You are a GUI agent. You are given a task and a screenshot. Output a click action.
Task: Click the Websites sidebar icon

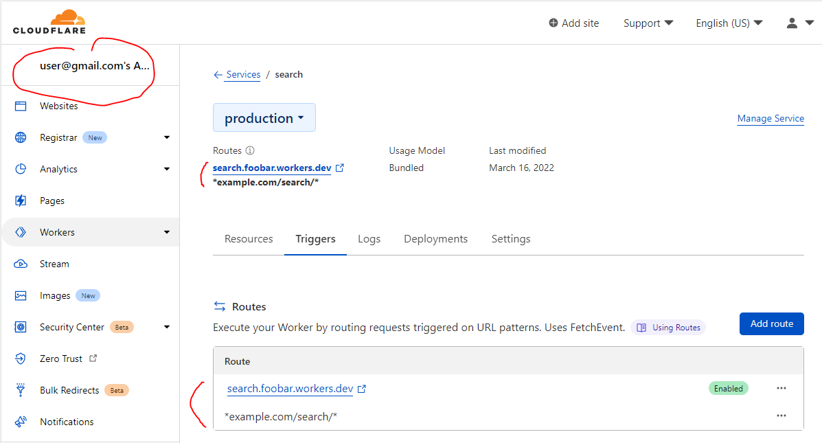click(x=21, y=106)
